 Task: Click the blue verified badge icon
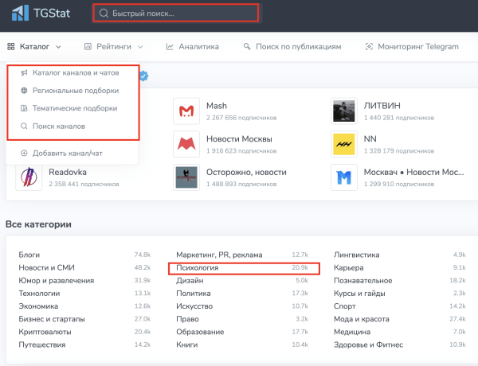coord(144,76)
